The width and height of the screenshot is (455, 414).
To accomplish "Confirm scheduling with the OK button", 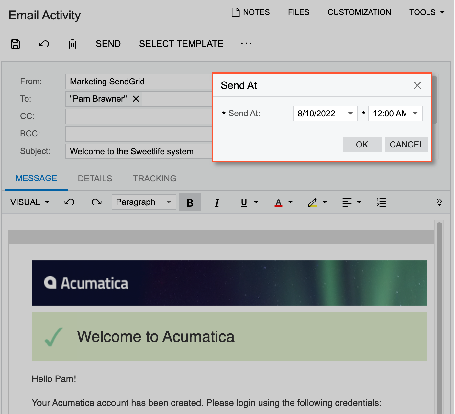I will tap(362, 145).
